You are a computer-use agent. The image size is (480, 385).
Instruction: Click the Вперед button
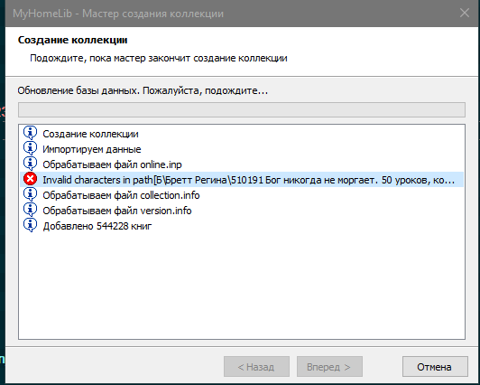click(329, 367)
